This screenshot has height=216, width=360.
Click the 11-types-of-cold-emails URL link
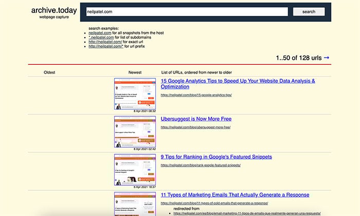(x=214, y=203)
